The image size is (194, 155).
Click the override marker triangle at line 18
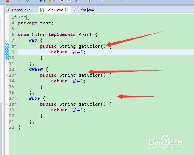point(7,104)
